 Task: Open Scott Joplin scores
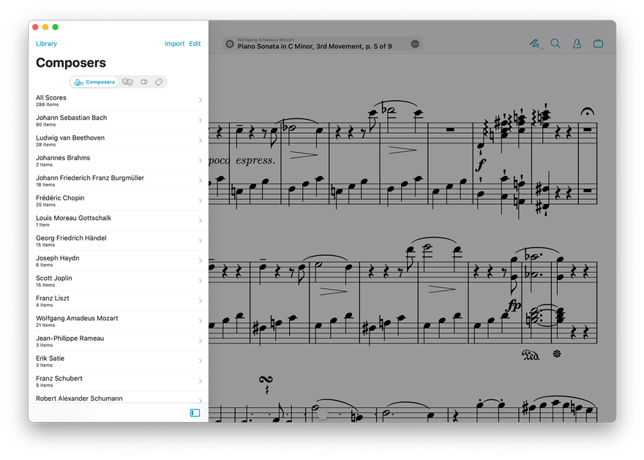point(119,281)
